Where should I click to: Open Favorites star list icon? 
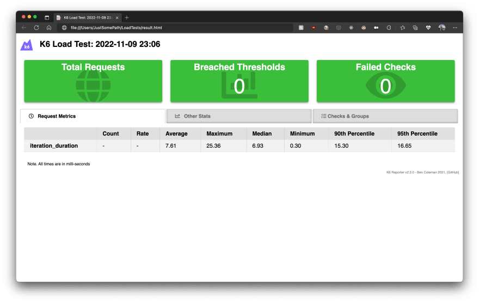[x=403, y=27]
